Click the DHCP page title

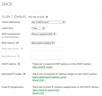point(7,4)
